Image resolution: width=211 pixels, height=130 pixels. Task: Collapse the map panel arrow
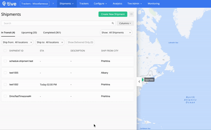(x=139, y=82)
